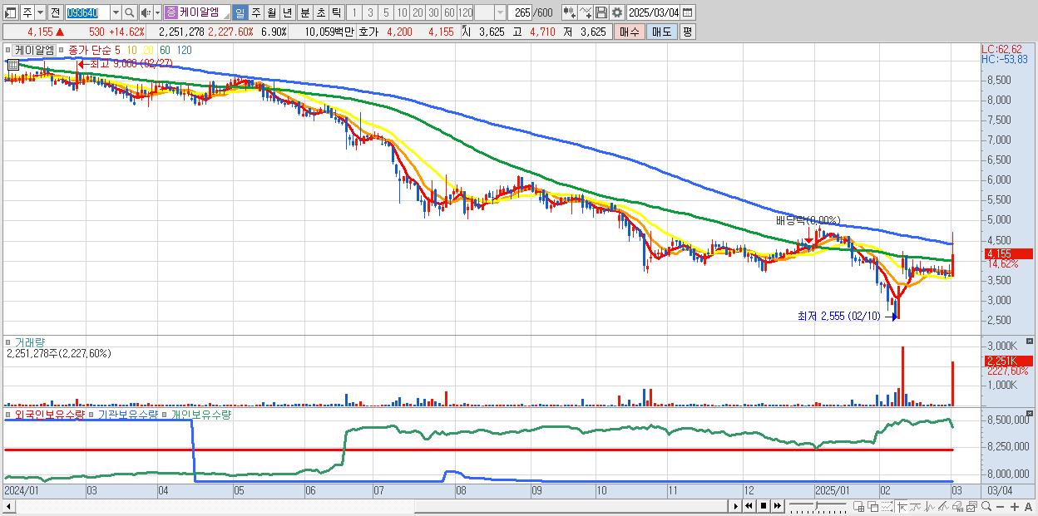The width and height of the screenshot is (1038, 516).
Task: Click the magnifier zoom icon at bottom right
Action: coord(986,506)
